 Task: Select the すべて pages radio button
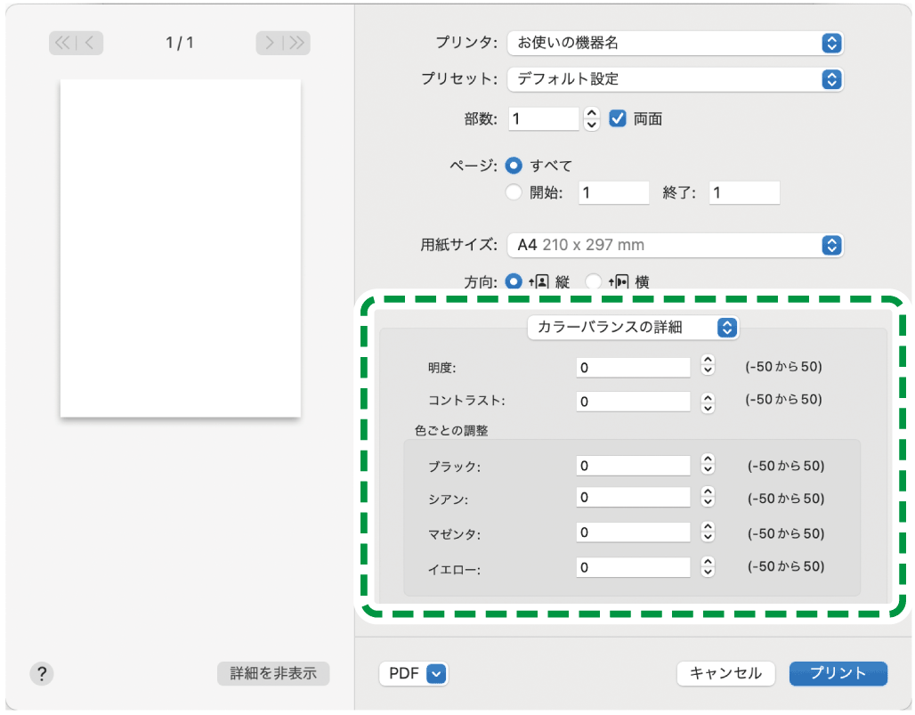[514, 165]
